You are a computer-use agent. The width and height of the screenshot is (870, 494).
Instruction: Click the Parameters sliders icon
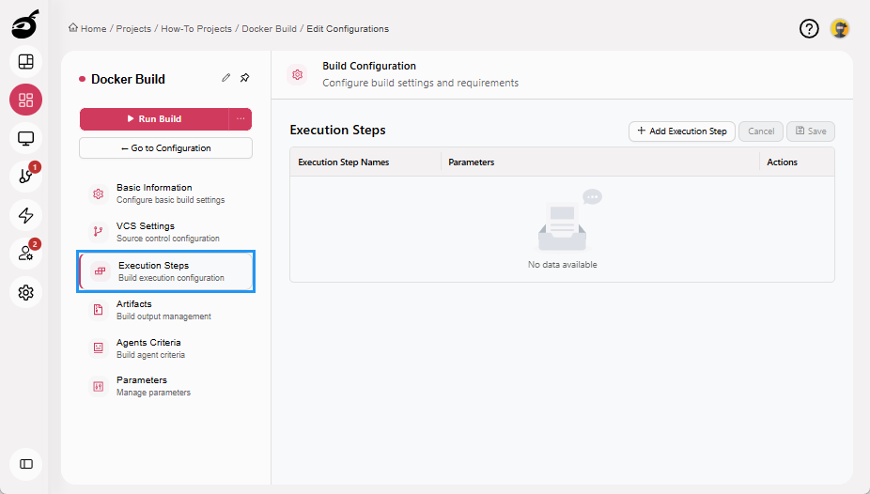click(x=99, y=386)
